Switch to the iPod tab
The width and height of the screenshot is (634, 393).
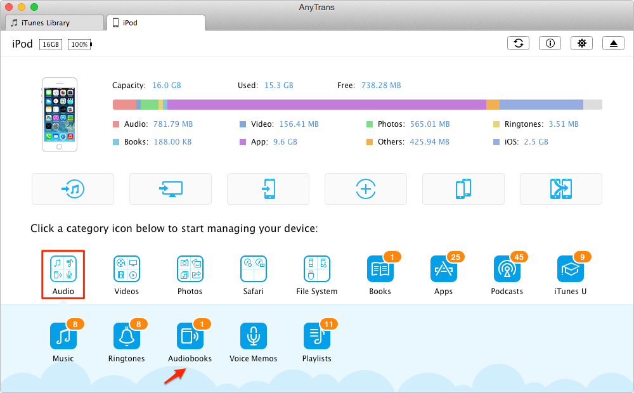coord(156,23)
